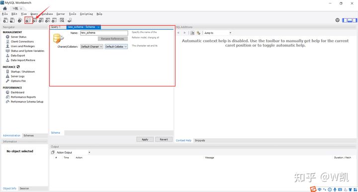Open the Database menu
This screenshot has height=192, width=358.
click(x=47, y=14)
